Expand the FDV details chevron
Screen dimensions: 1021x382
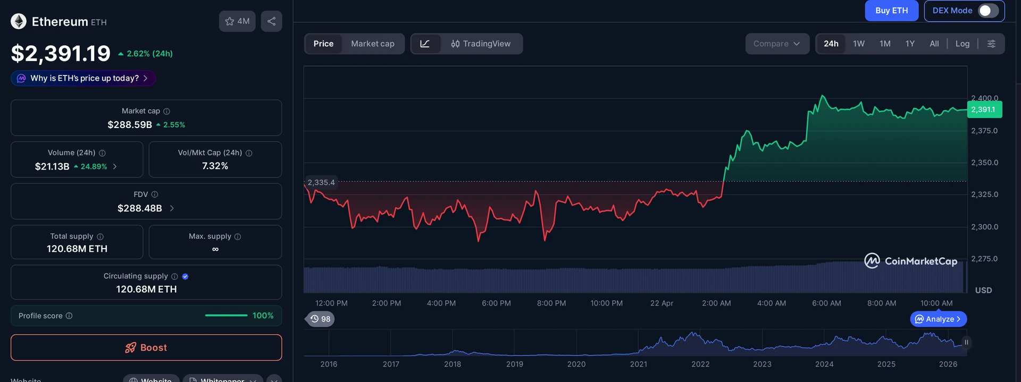(x=172, y=208)
